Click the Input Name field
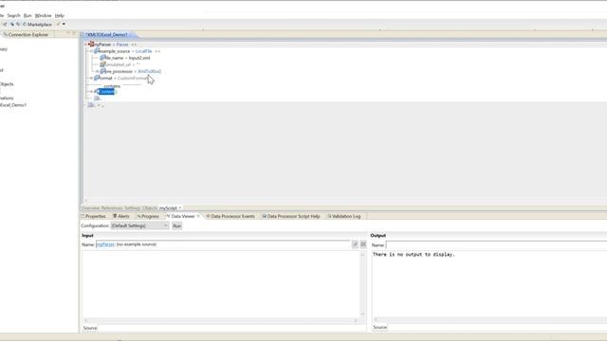The image size is (607, 341). [223, 244]
